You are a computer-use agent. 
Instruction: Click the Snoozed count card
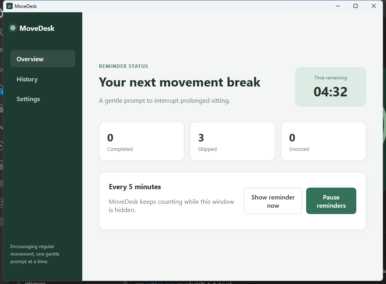[323, 141]
